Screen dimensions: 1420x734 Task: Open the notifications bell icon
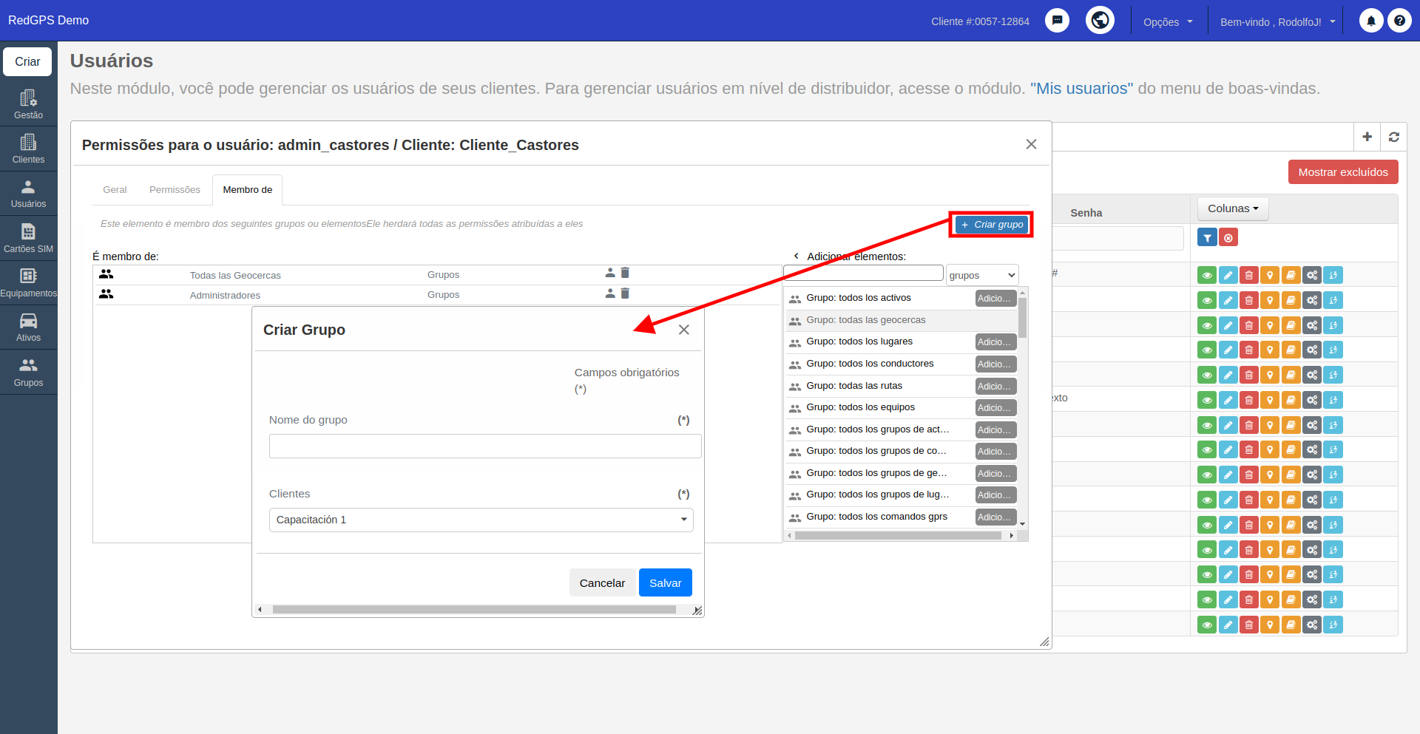click(1370, 21)
